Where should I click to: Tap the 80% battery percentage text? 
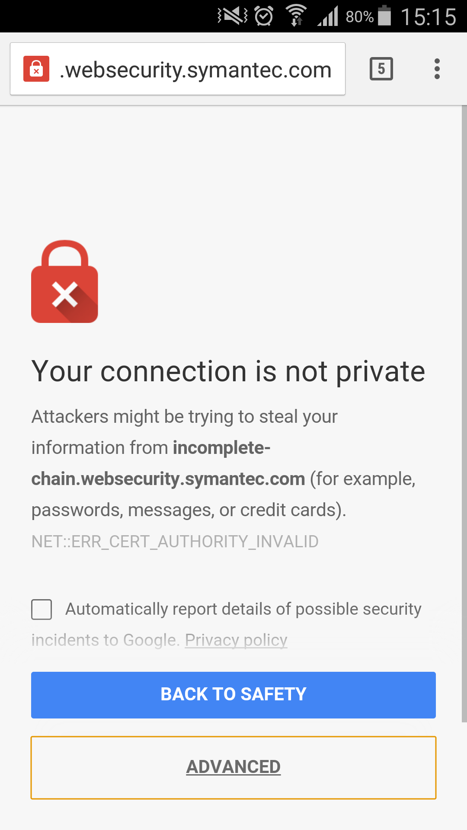coord(359,17)
